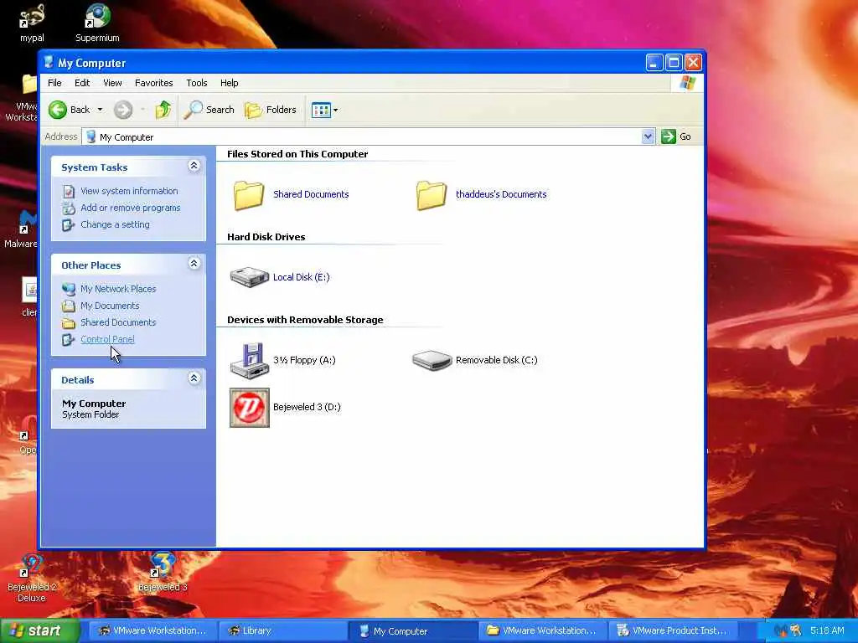
Task: Open Control Panel link
Action: [x=107, y=339]
